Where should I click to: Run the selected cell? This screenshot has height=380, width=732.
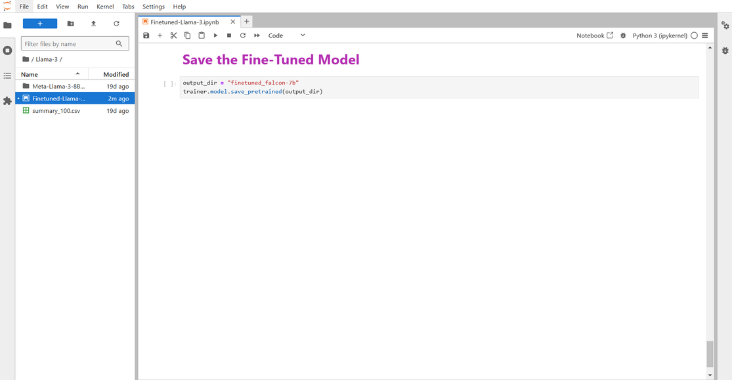(215, 35)
